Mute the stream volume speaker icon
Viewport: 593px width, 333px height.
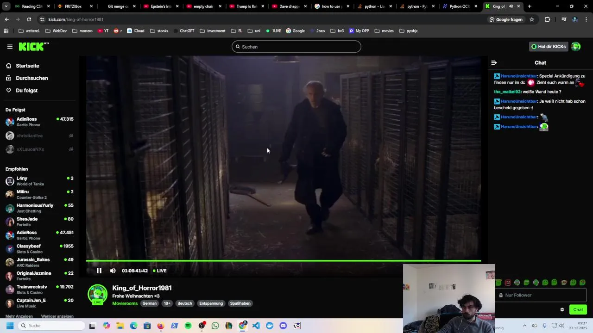coord(113,271)
